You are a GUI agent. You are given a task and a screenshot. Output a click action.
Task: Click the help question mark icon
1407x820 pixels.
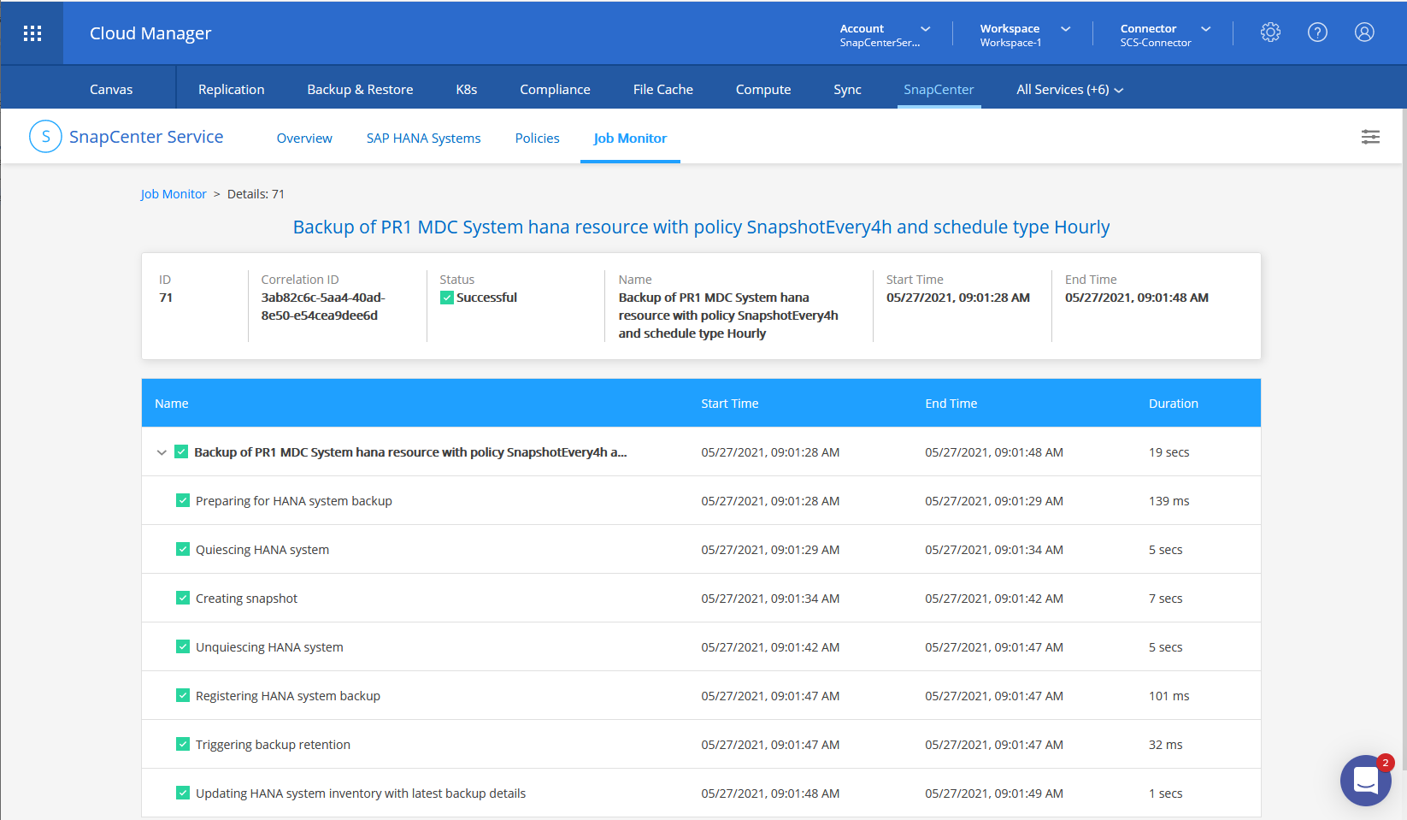tap(1317, 32)
